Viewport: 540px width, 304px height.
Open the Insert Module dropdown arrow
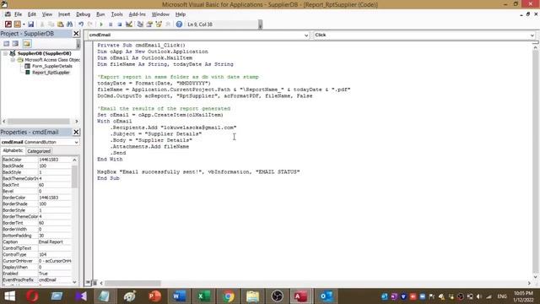(x=24, y=24)
